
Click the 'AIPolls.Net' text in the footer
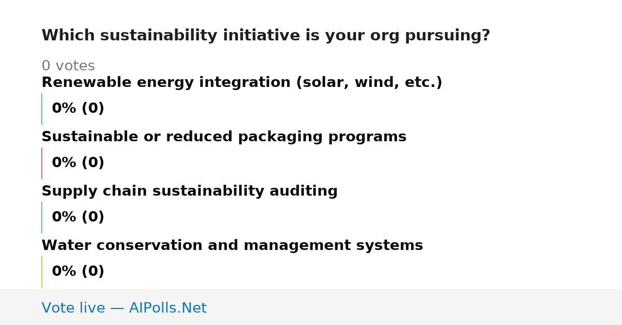(x=167, y=308)
